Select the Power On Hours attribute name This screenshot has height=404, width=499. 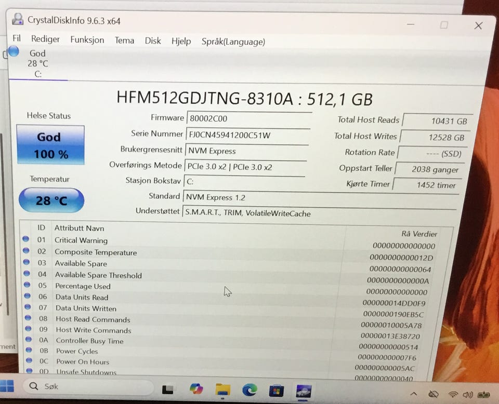83,362
